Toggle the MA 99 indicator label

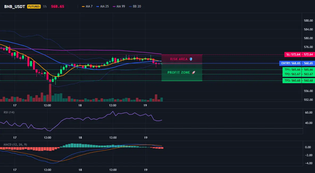tap(121, 6)
